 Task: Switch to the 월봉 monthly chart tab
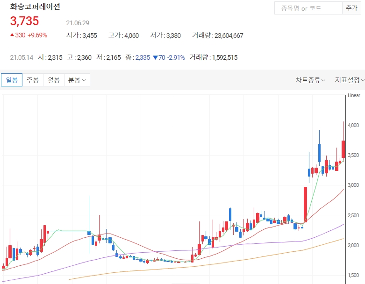[x=54, y=80]
